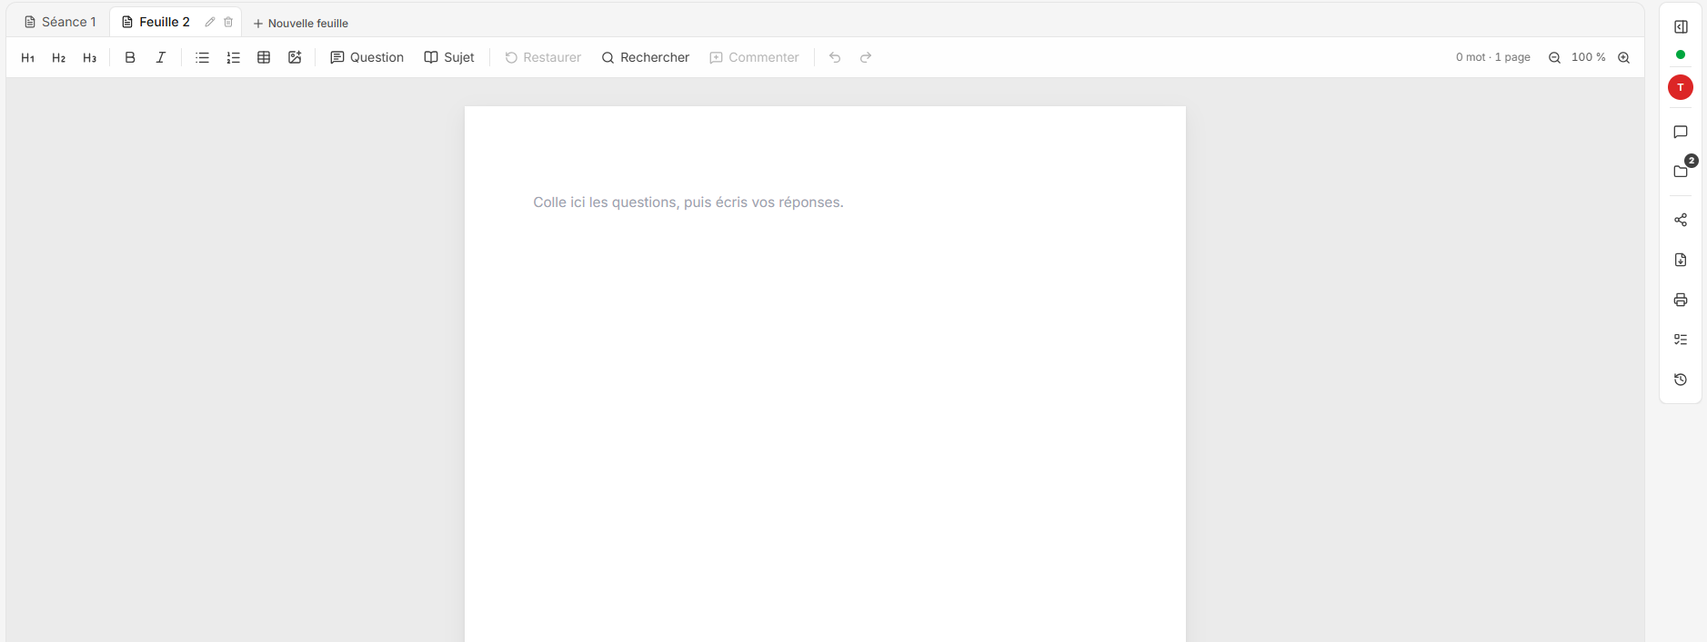This screenshot has width=1707, height=642.
Task: Open the folder with badge 2
Action: click(x=1681, y=171)
